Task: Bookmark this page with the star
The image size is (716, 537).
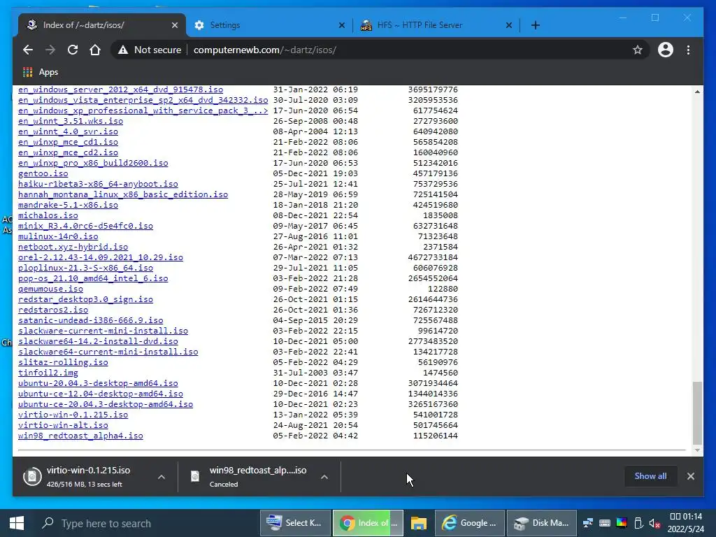Action: point(638,50)
